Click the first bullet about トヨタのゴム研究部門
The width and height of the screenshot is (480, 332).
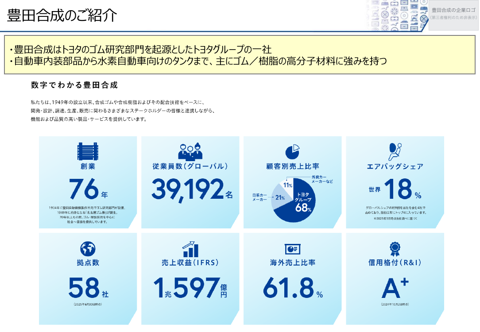tap(140, 49)
